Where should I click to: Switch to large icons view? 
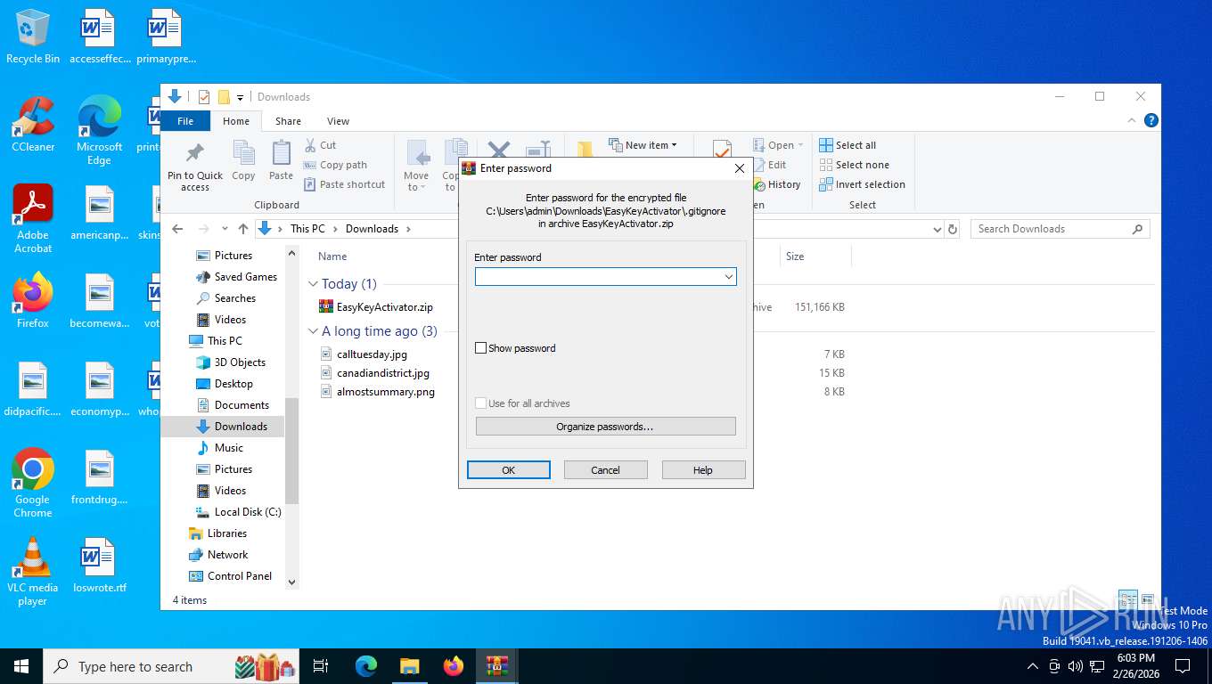pyautogui.click(x=1148, y=599)
